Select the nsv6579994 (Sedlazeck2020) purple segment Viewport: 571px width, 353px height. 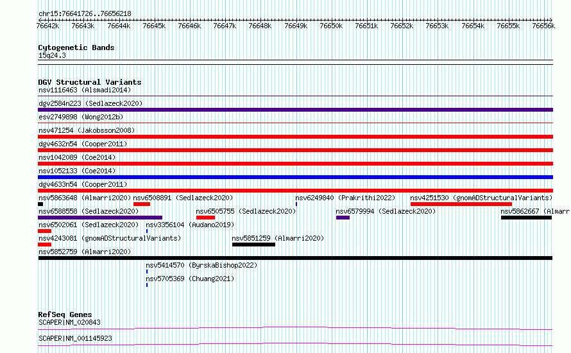pos(343,218)
